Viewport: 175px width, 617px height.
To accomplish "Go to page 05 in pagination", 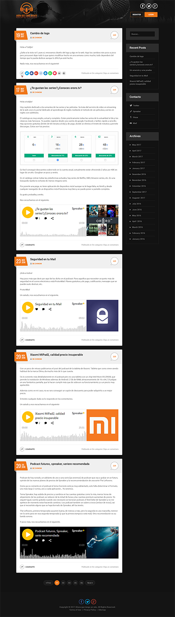I will click(75, 583).
